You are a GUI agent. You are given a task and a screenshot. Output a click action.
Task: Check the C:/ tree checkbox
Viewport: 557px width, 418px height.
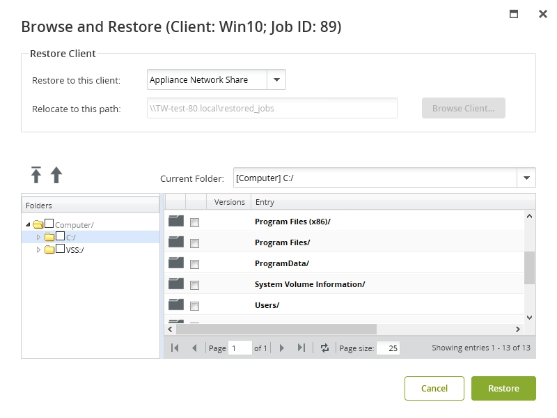[61, 235]
